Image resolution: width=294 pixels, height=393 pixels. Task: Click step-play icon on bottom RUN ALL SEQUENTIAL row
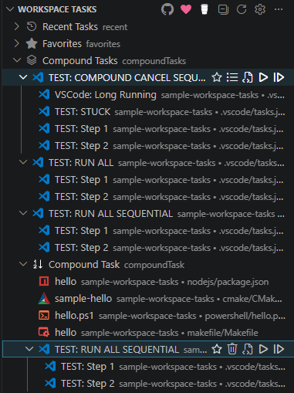tap(279, 349)
